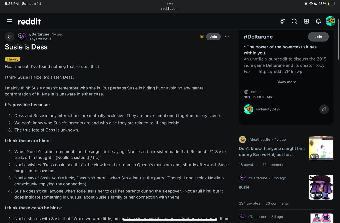The width and height of the screenshot is (340, 223).
Task: Open Ben vs Hal post thumbnail
Action: [321, 148]
